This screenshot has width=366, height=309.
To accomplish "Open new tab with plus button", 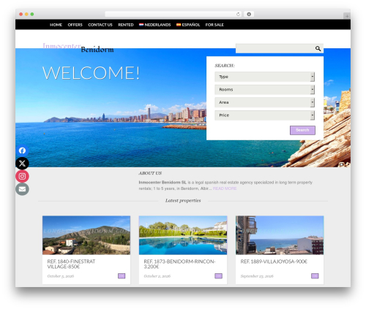I will [x=347, y=16].
